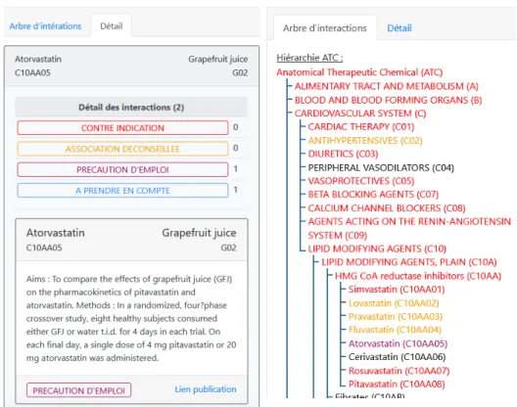Collapse LIPID MODIFYING AGENTS (C10) node

point(377,249)
